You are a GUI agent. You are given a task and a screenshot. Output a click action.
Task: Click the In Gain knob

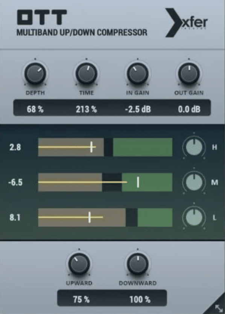(138, 73)
